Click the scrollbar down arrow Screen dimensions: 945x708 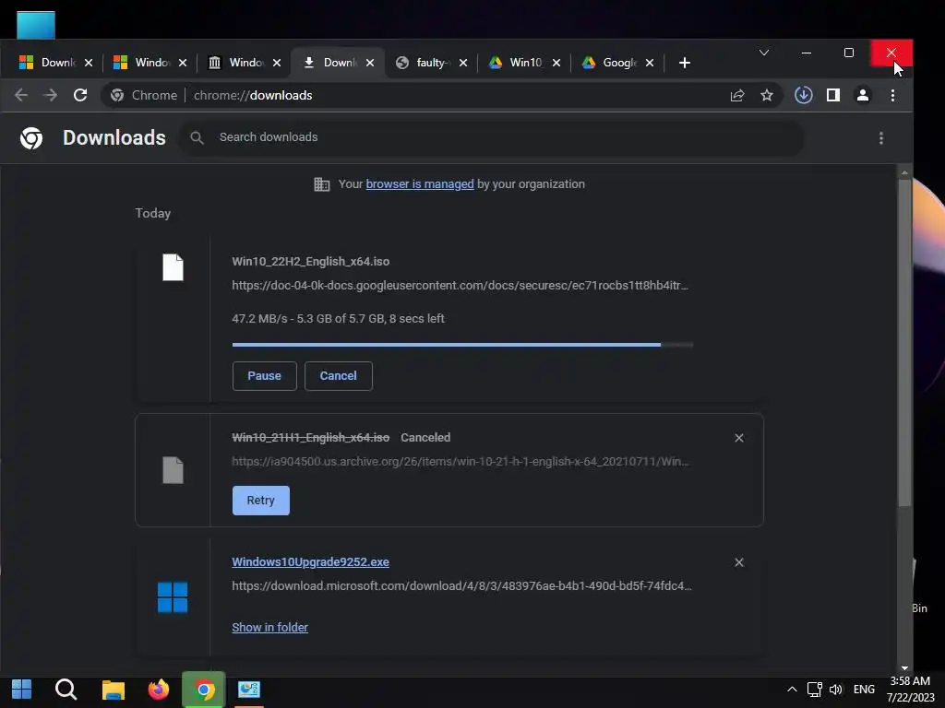904,667
